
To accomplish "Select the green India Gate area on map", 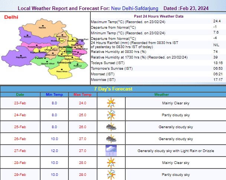I will pyautogui.click(x=69, y=50).
